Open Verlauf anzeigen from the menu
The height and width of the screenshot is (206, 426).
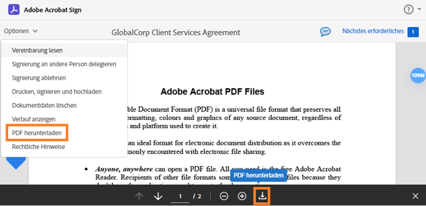[x=64, y=119]
